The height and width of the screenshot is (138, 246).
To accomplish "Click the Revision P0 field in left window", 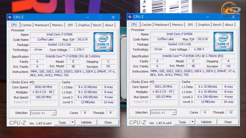I will tap(108, 66).
